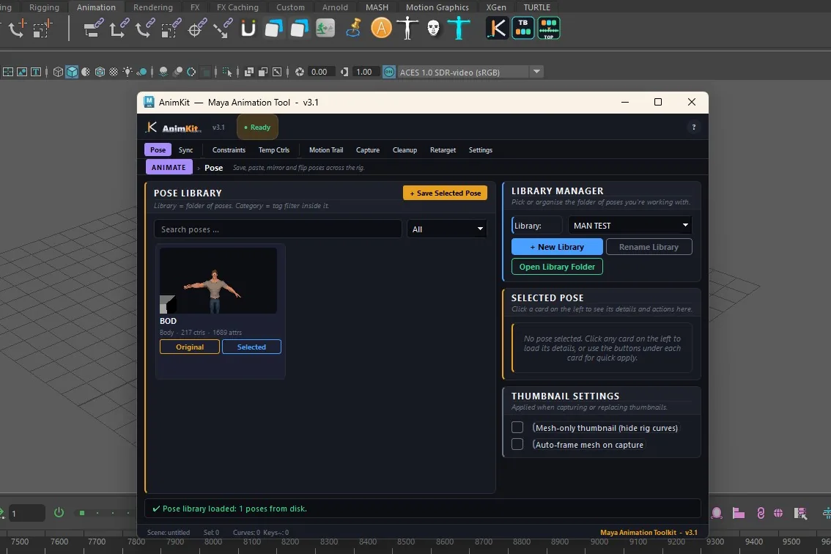Open the MAN TEST library dropdown

point(629,225)
